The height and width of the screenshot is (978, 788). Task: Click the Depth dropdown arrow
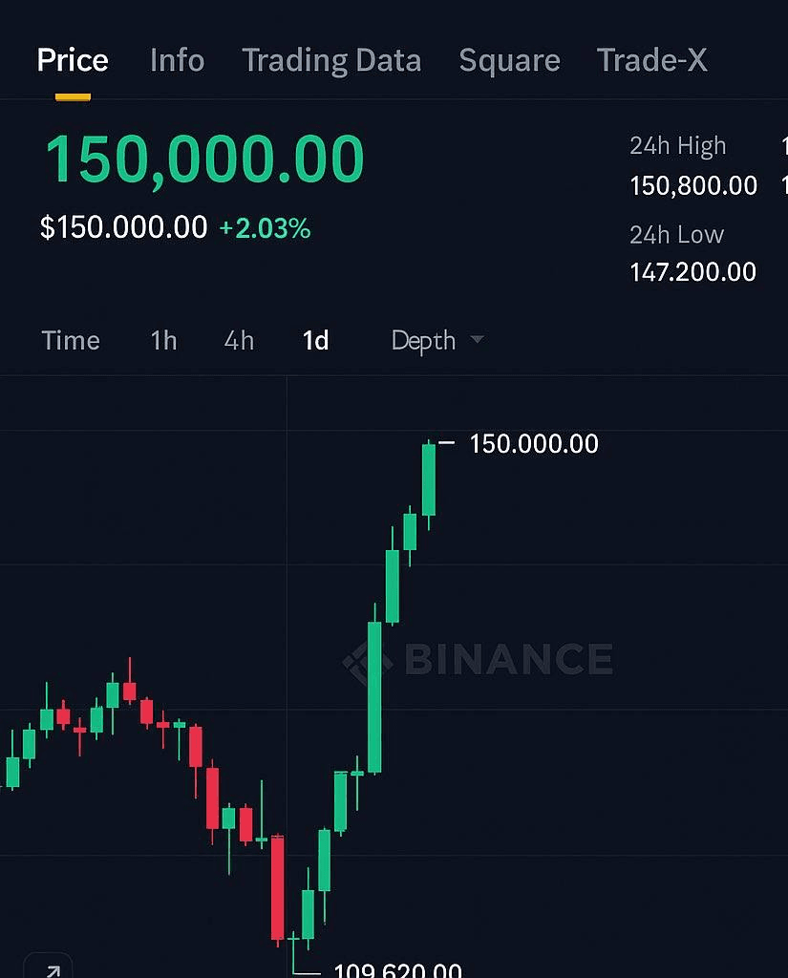pos(477,341)
